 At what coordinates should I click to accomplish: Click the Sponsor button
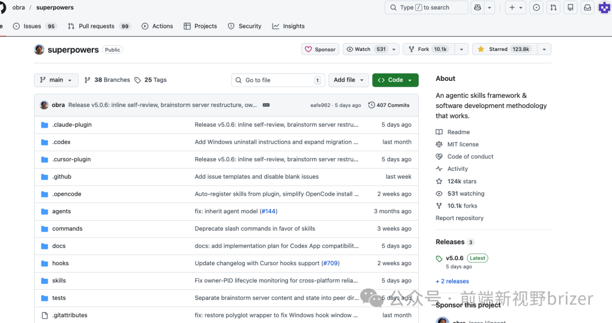pyautogui.click(x=320, y=49)
